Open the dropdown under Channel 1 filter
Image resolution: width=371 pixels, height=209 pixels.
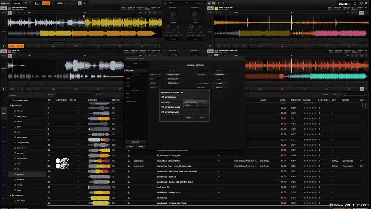tap(173, 39)
